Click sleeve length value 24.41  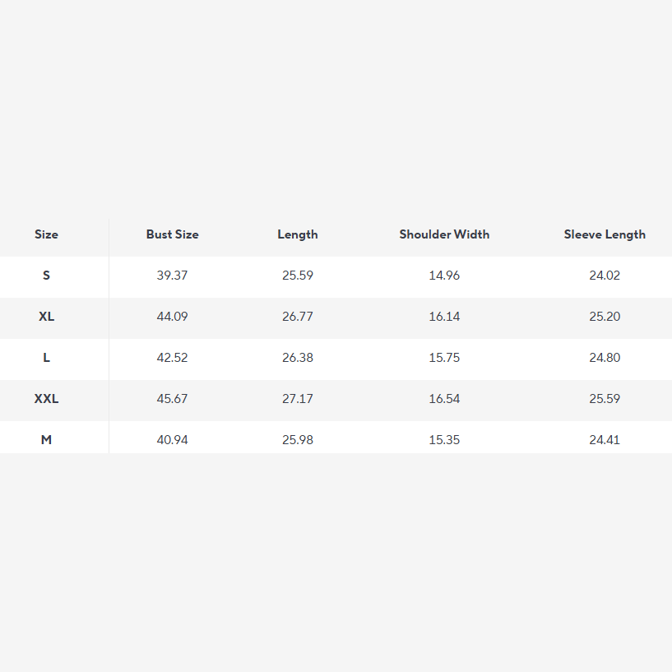[x=605, y=440]
